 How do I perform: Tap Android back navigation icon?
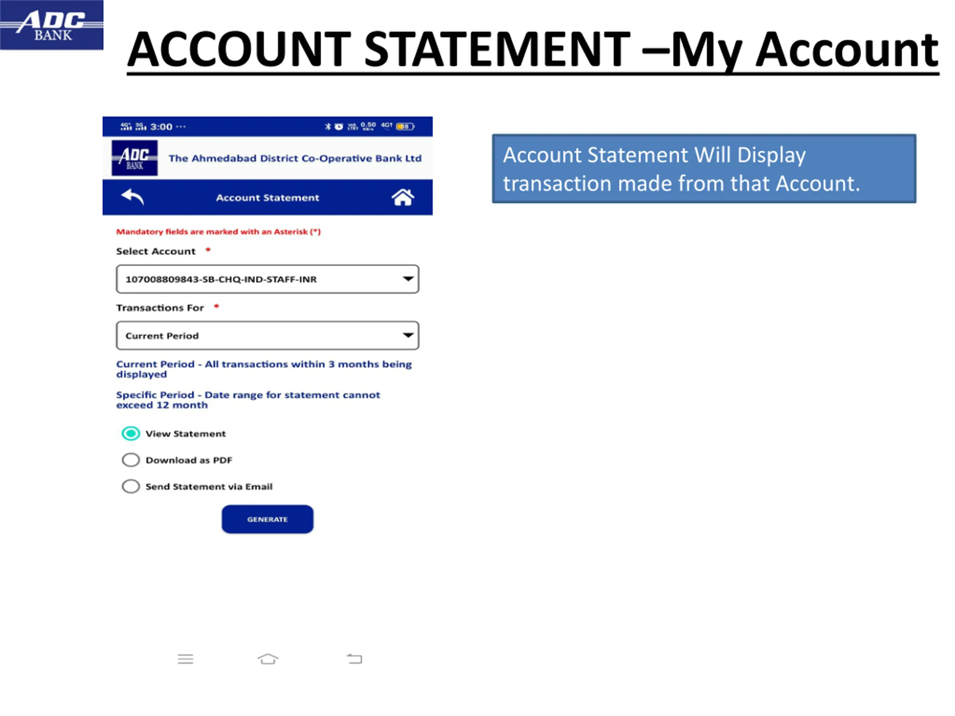(354, 659)
